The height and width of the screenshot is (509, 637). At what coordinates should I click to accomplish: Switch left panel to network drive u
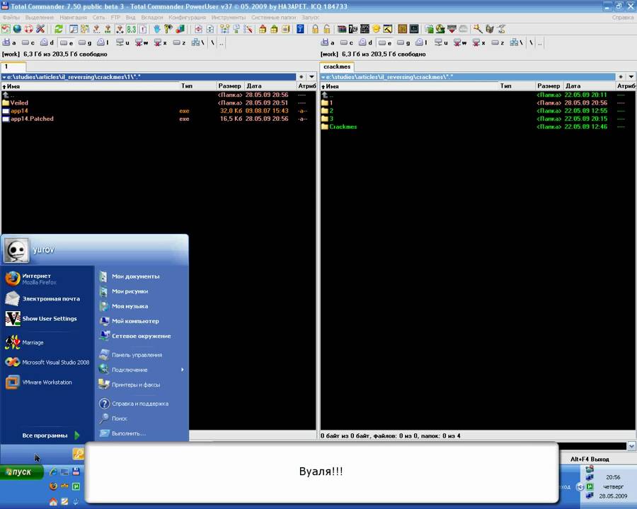(122, 42)
